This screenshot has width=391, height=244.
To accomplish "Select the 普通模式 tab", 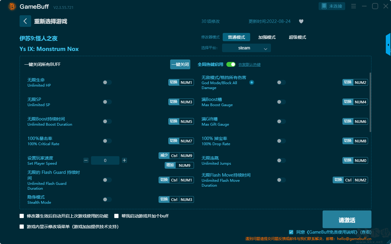I will point(236,37).
